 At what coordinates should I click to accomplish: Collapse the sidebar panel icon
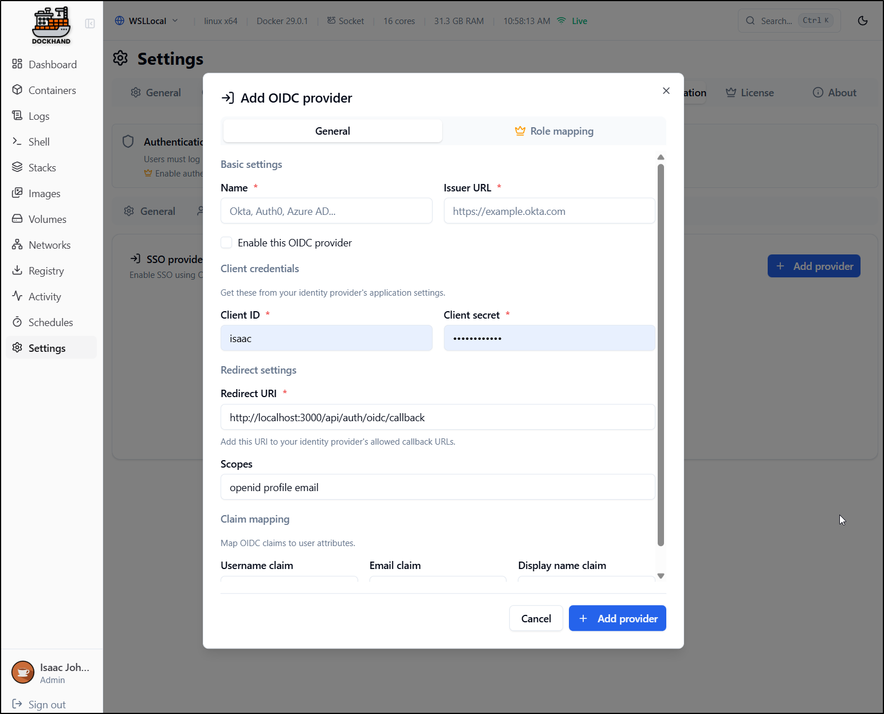pyautogui.click(x=90, y=23)
